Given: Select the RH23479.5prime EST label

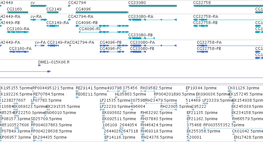Looking at the screenshot, I should click(161, 100).
